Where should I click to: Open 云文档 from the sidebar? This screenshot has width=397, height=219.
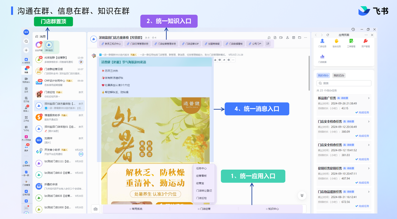pyautogui.click(x=26, y=99)
